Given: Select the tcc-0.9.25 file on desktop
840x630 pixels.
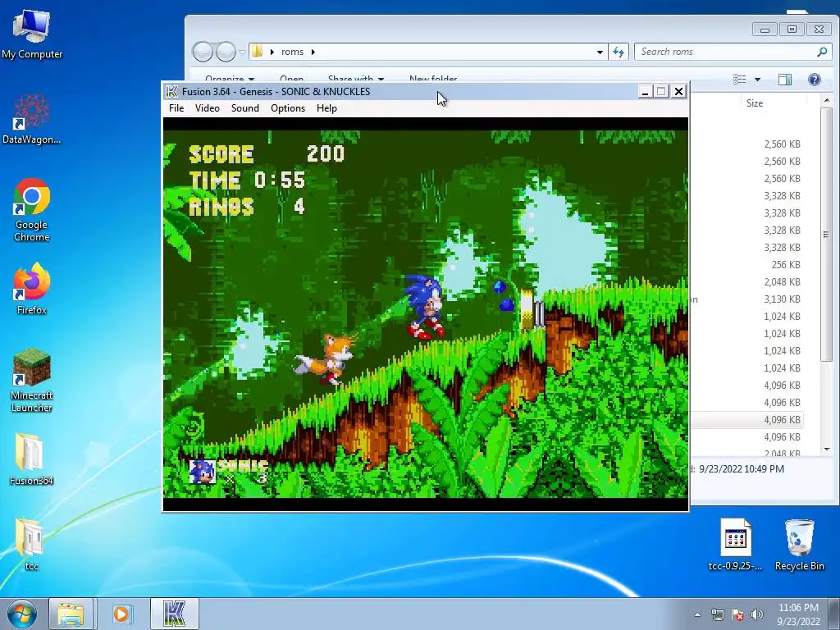Looking at the screenshot, I should [x=735, y=545].
